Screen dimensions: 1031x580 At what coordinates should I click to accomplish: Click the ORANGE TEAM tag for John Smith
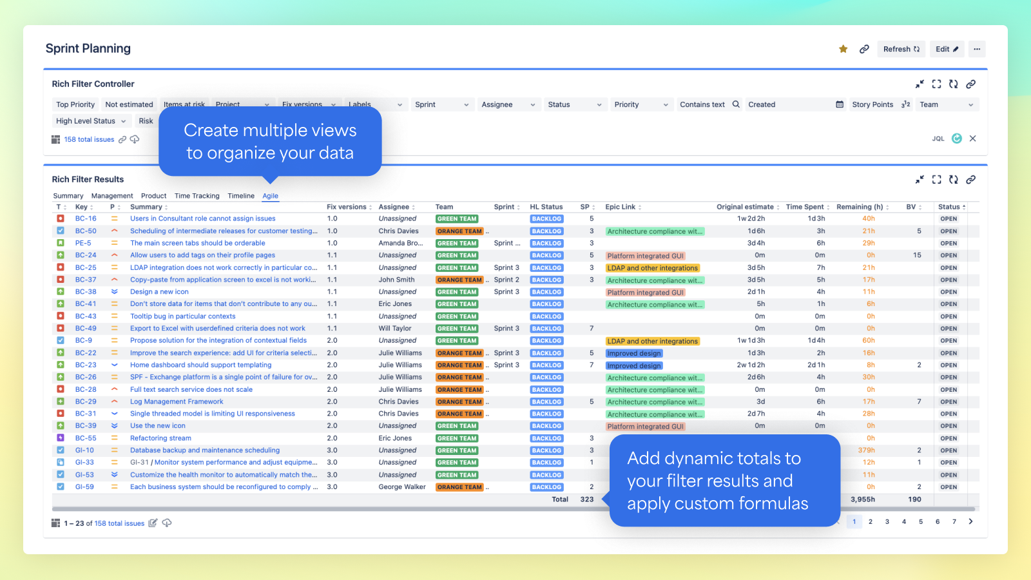[x=459, y=280]
